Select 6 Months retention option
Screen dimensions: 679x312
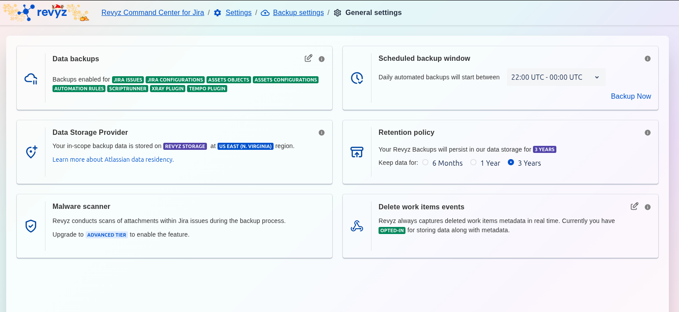[425, 162]
